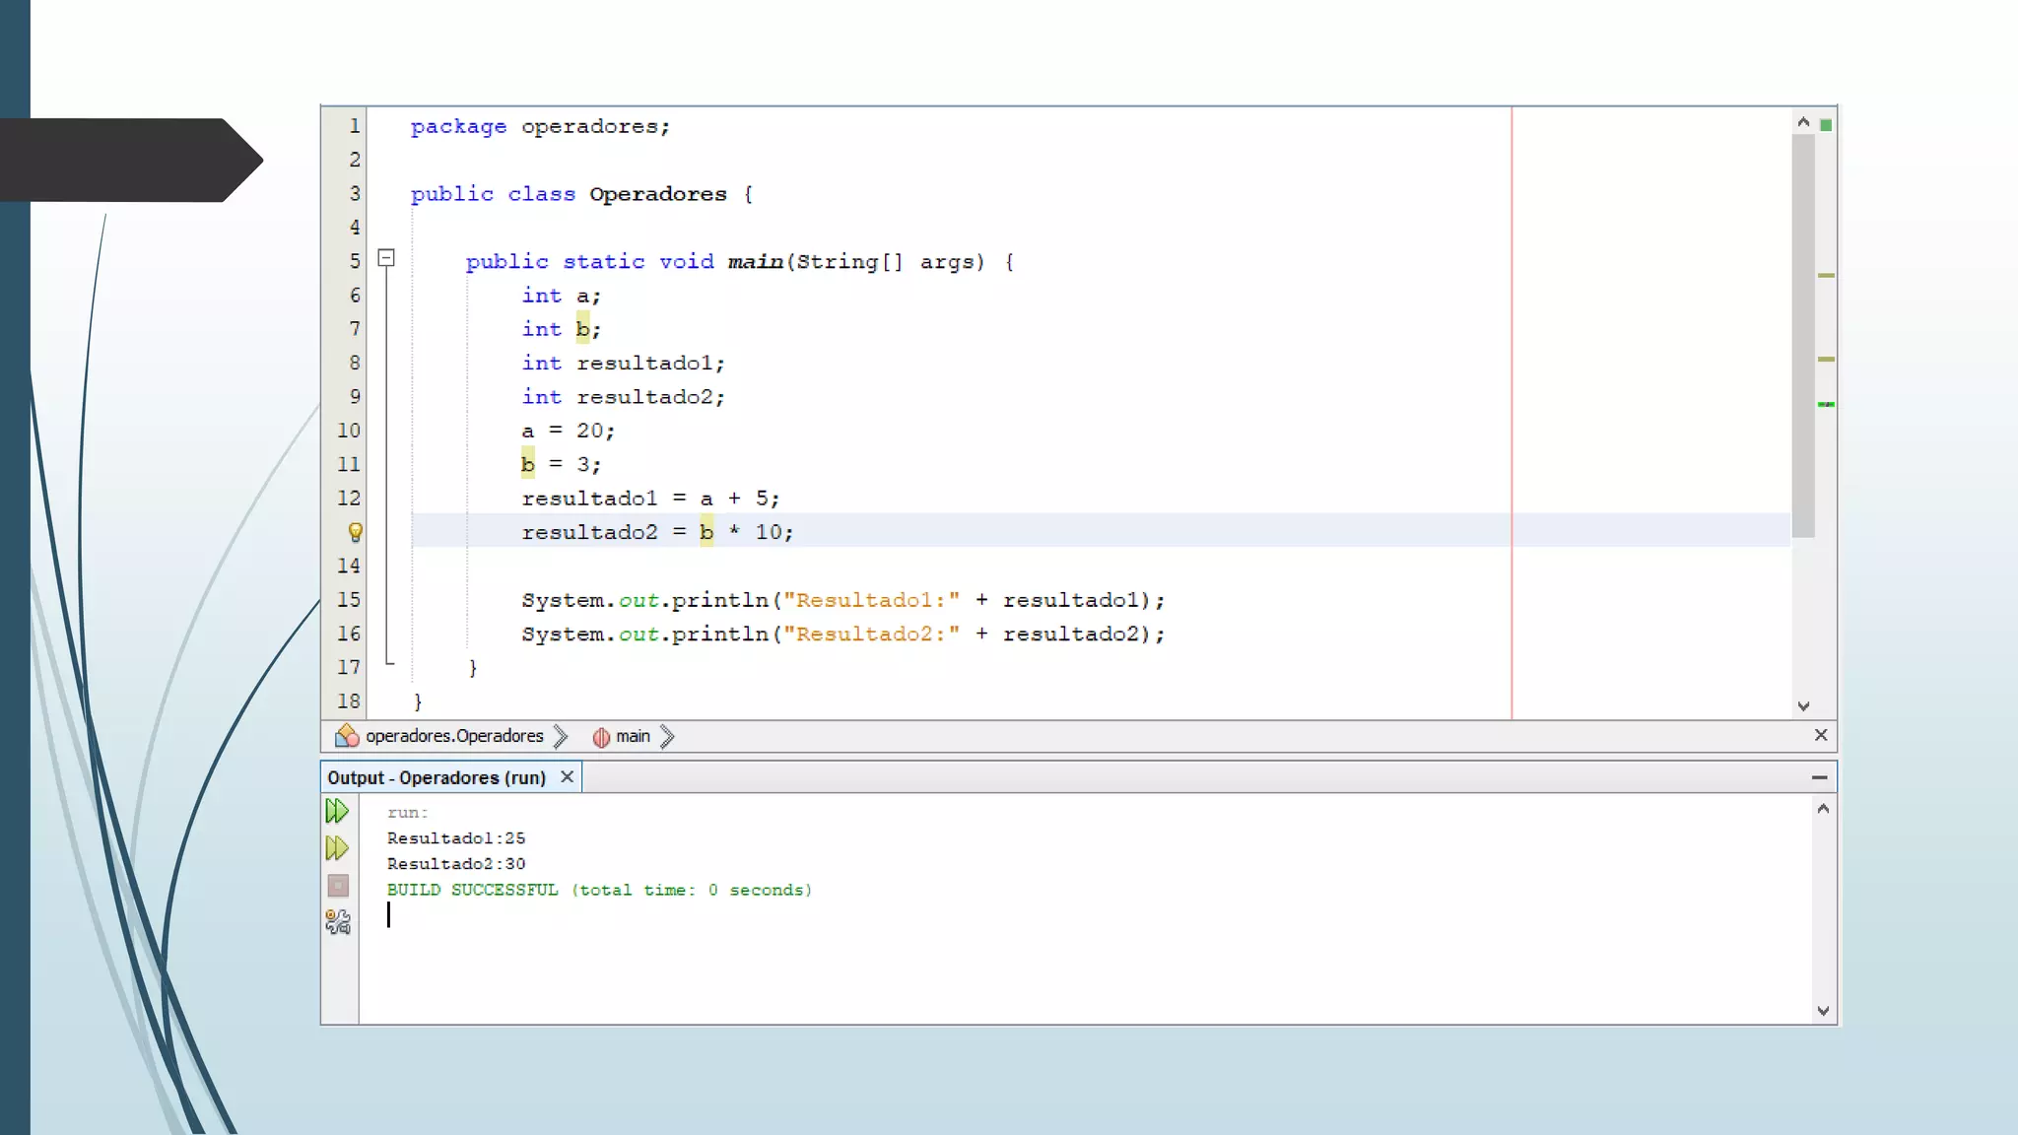Click the green Re-run button
This screenshot has height=1135, width=2018.
coord(337,811)
